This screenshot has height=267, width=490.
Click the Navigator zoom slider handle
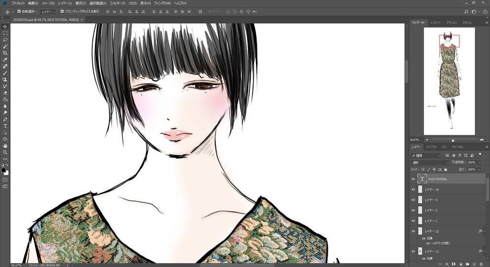pyautogui.click(x=453, y=140)
